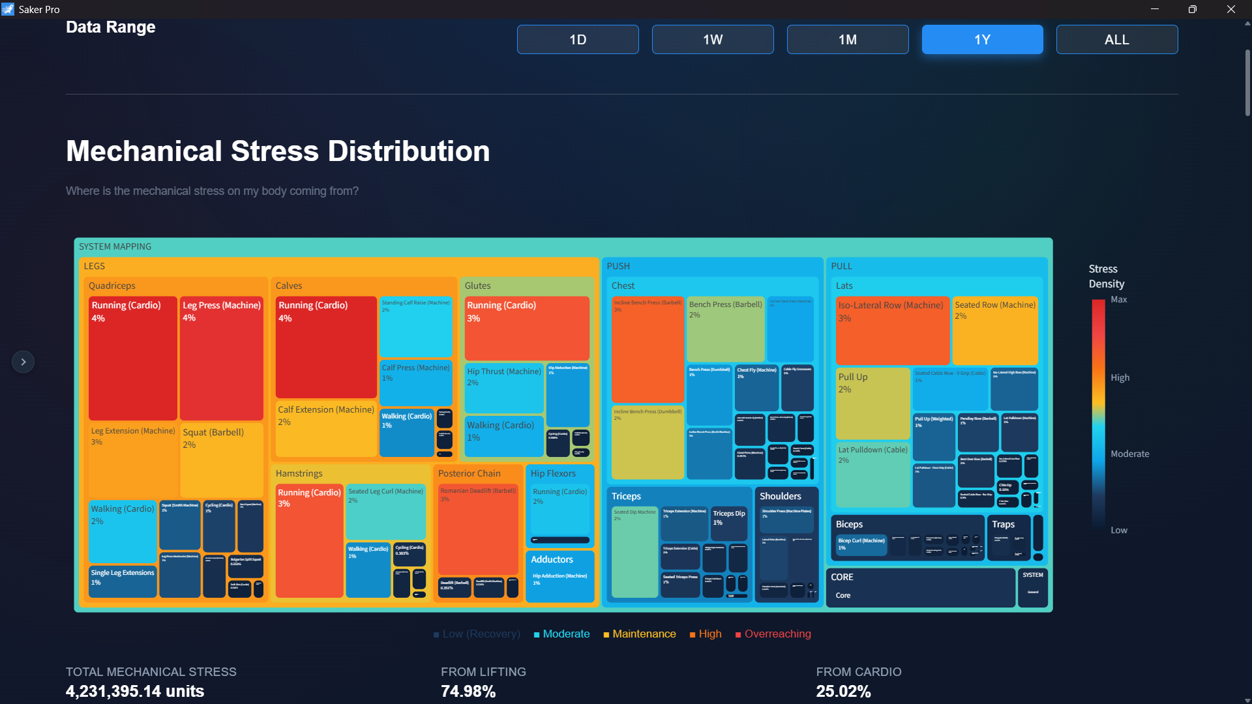The height and width of the screenshot is (704, 1252).
Task: Toggle the Moderate legend filter
Action: (561, 634)
